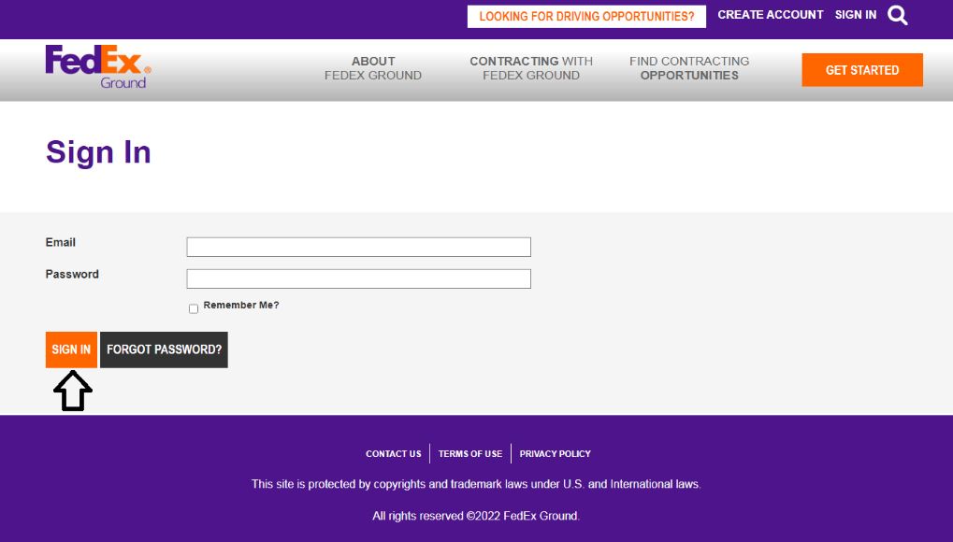953x542 pixels.
Task: Click Sign In link in top bar
Action: coord(855,15)
